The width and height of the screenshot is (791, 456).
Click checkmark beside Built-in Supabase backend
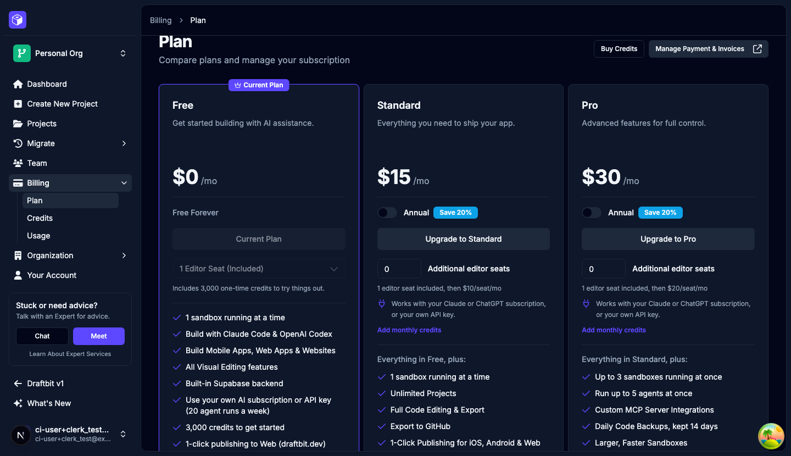(x=177, y=383)
